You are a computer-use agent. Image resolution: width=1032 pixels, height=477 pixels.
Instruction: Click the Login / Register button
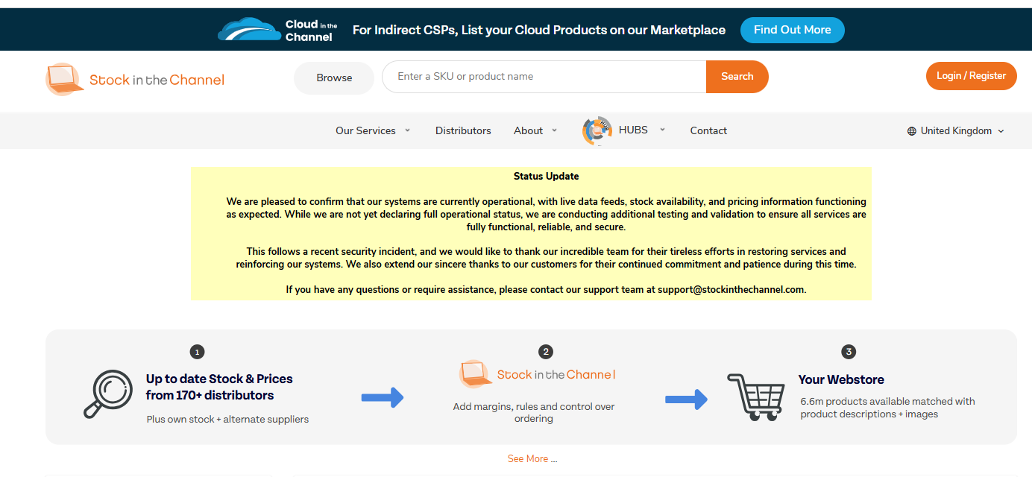[x=971, y=76]
